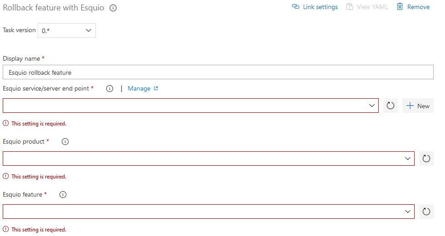Refresh the Esquio product list
This screenshot has width=445, height=236.
coord(426,159)
